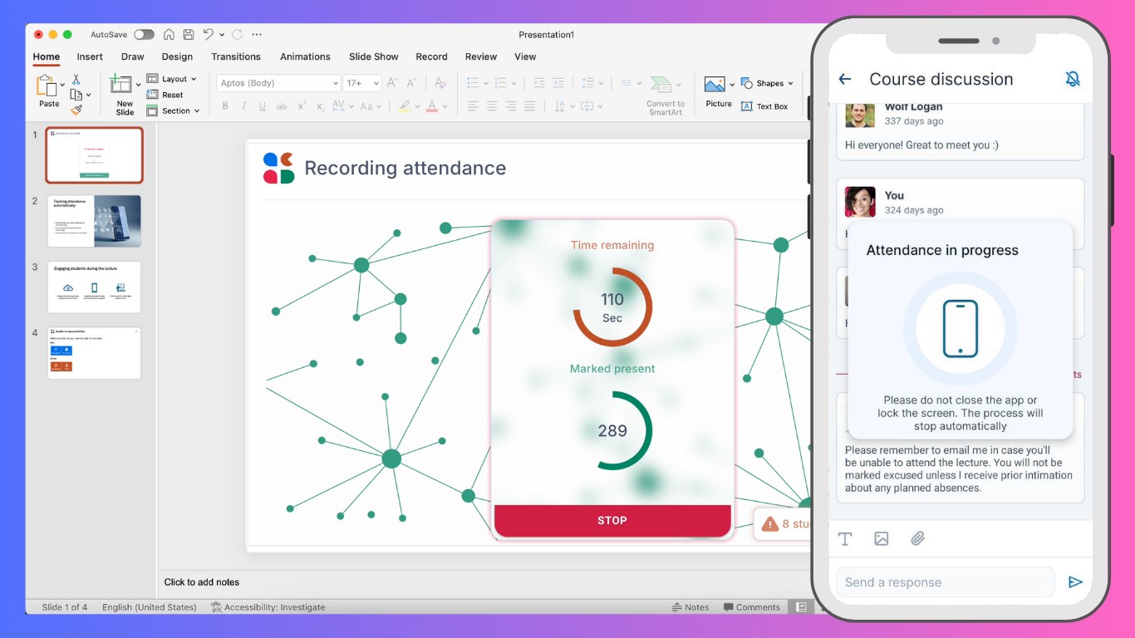The image size is (1135, 638).
Task: Save the presentation with the floppy icon
Action: [189, 35]
